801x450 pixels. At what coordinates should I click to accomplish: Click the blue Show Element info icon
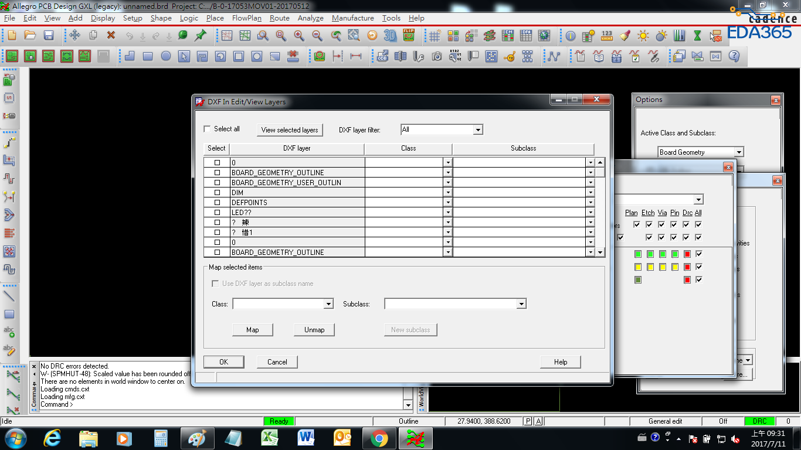[571, 36]
